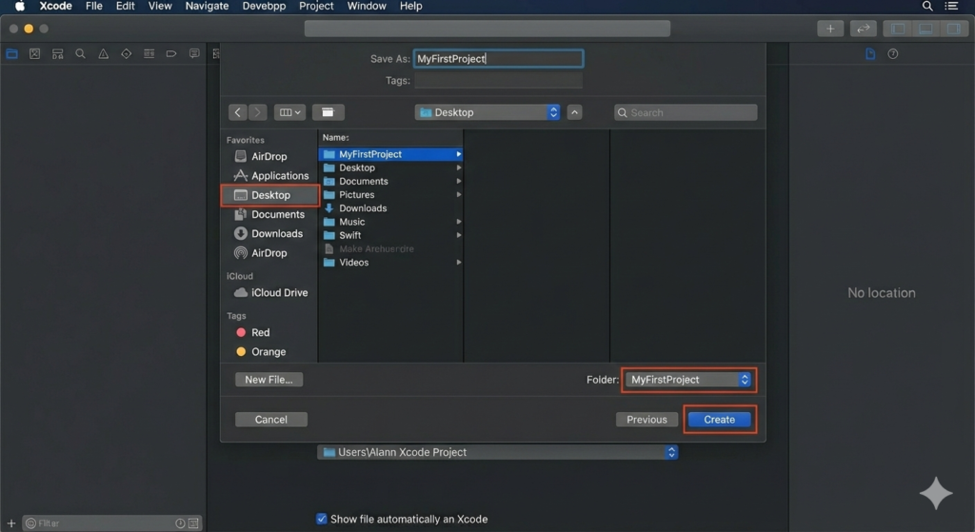975x532 pixels.
Task: Open the Issue navigator warning triangle
Action: coord(103,54)
